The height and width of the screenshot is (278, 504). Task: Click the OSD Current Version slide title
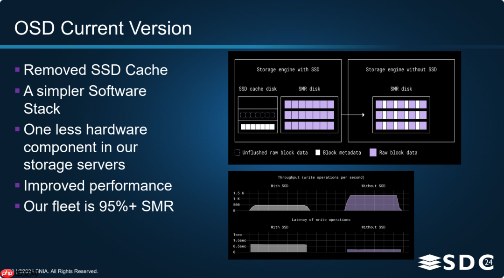tap(103, 28)
